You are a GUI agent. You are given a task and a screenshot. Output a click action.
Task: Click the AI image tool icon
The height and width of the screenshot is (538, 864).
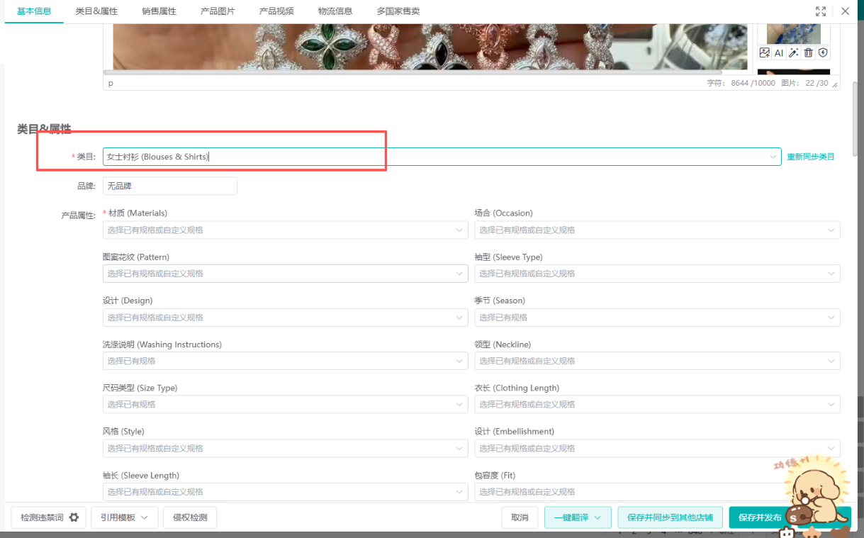(779, 52)
